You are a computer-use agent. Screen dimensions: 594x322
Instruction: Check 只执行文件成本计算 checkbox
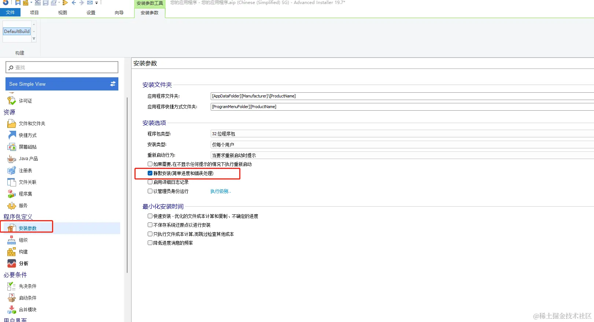(x=150, y=234)
